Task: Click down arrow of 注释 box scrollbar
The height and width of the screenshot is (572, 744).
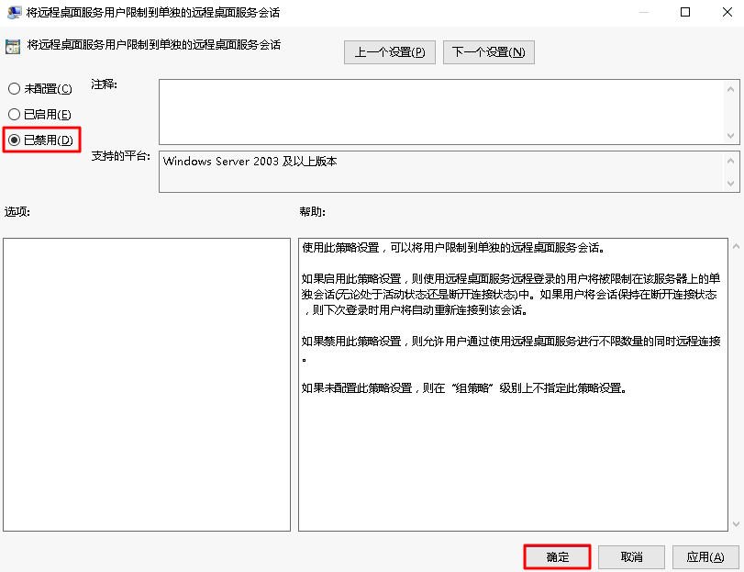Action: click(x=732, y=135)
